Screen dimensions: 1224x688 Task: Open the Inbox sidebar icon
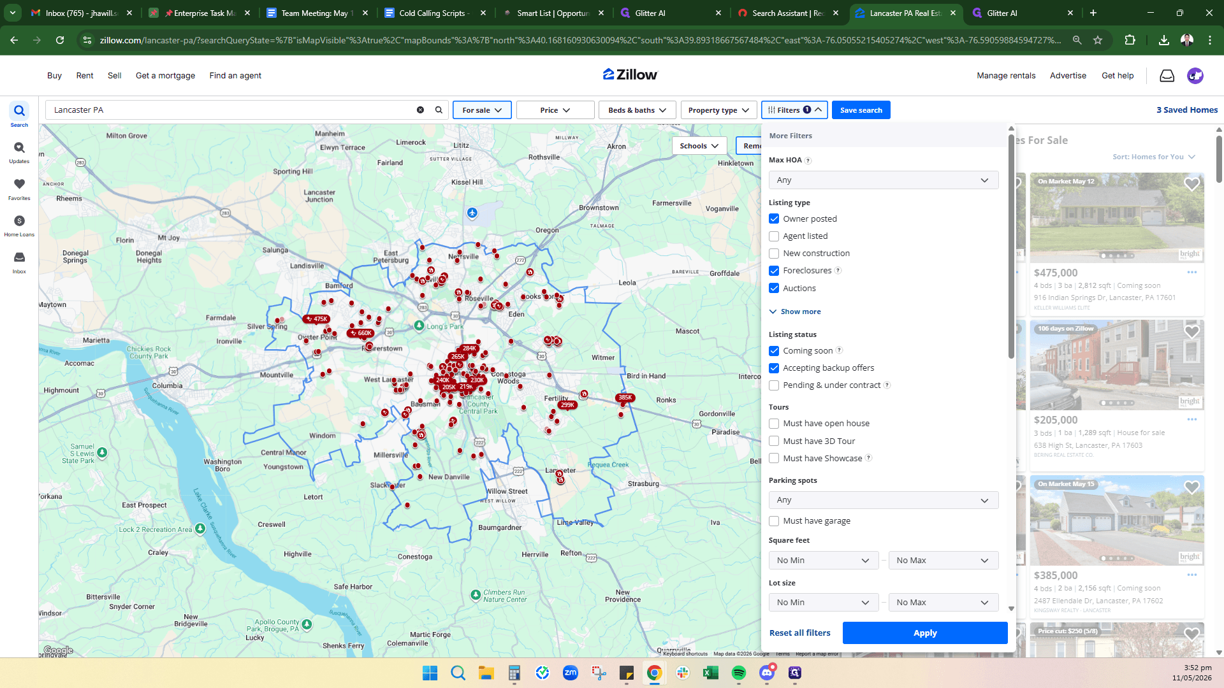click(19, 262)
